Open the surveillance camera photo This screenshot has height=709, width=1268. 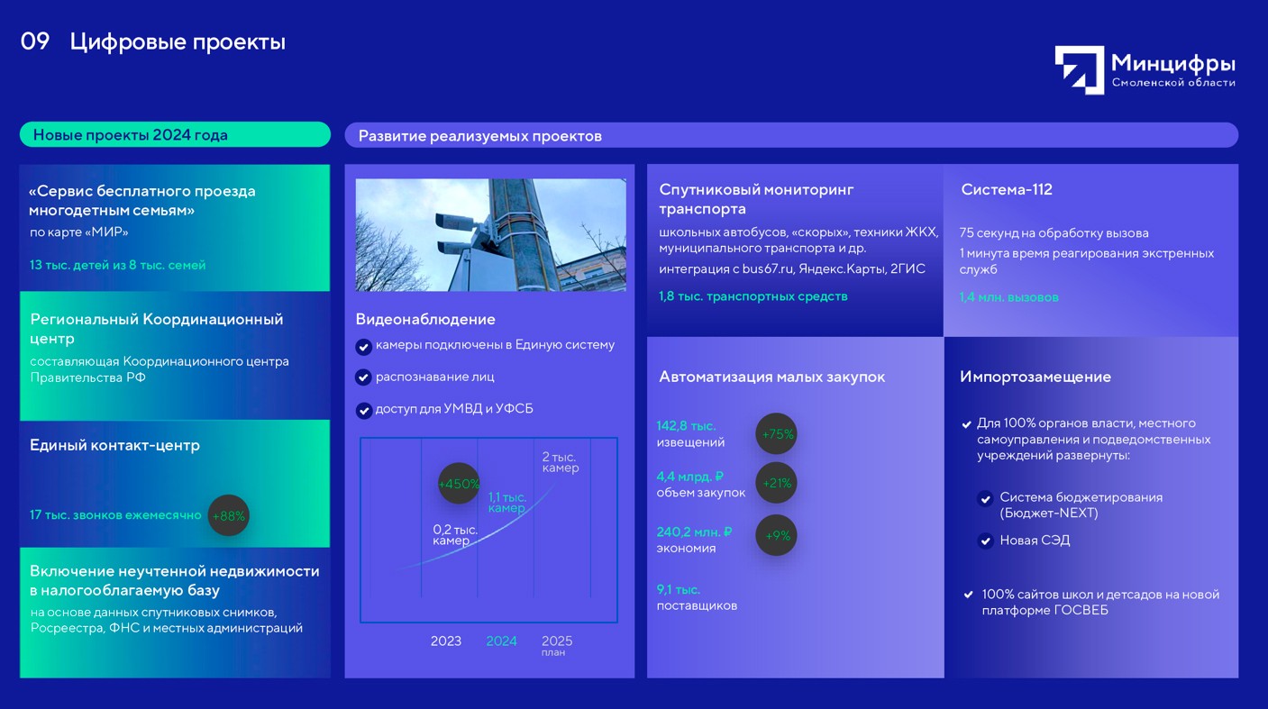pos(490,234)
